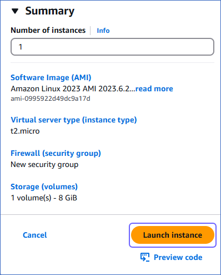Collapse the Summary section triangle

pos(15,11)
